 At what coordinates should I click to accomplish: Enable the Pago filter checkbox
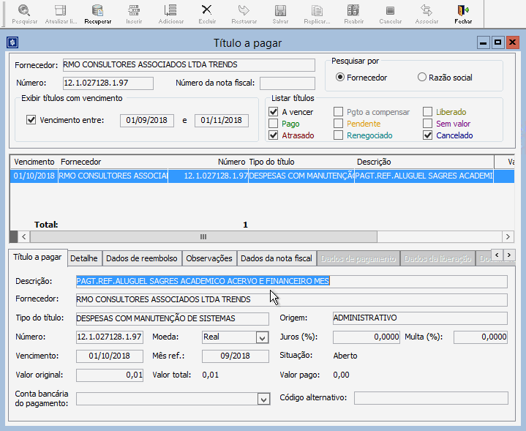[x=274, y=124]
